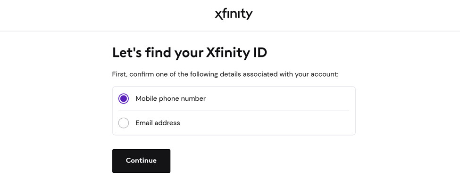460x193 pixels.
Task: Click the filled purple radio circle
Action: coord(124,98)
